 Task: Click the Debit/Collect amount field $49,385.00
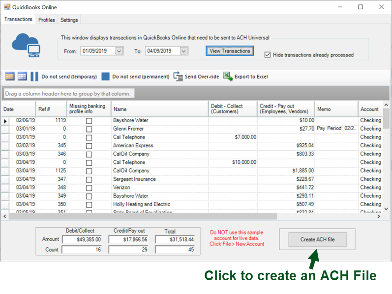pyautogui.click(x=82, y=240)
